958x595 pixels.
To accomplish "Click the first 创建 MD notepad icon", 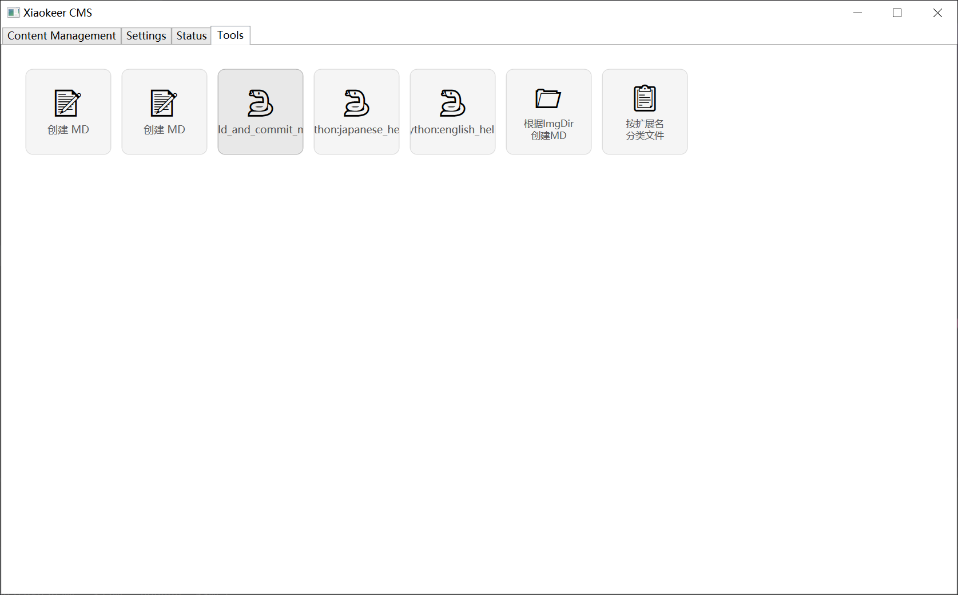I will (67, 103).
